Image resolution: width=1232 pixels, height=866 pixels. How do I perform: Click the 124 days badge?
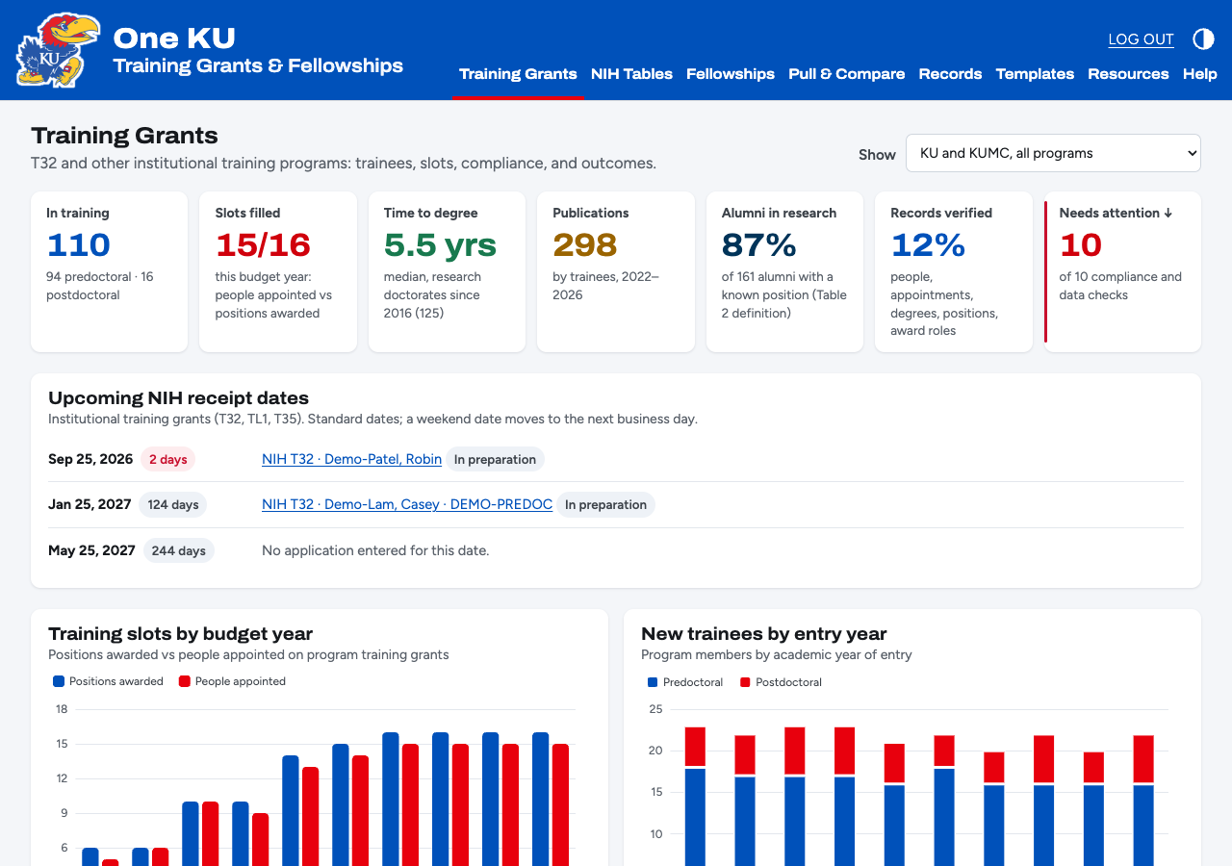[172, 504]
